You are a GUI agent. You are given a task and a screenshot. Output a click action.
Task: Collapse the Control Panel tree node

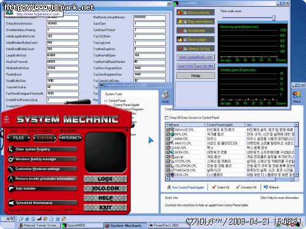click(x=106, y=101)
